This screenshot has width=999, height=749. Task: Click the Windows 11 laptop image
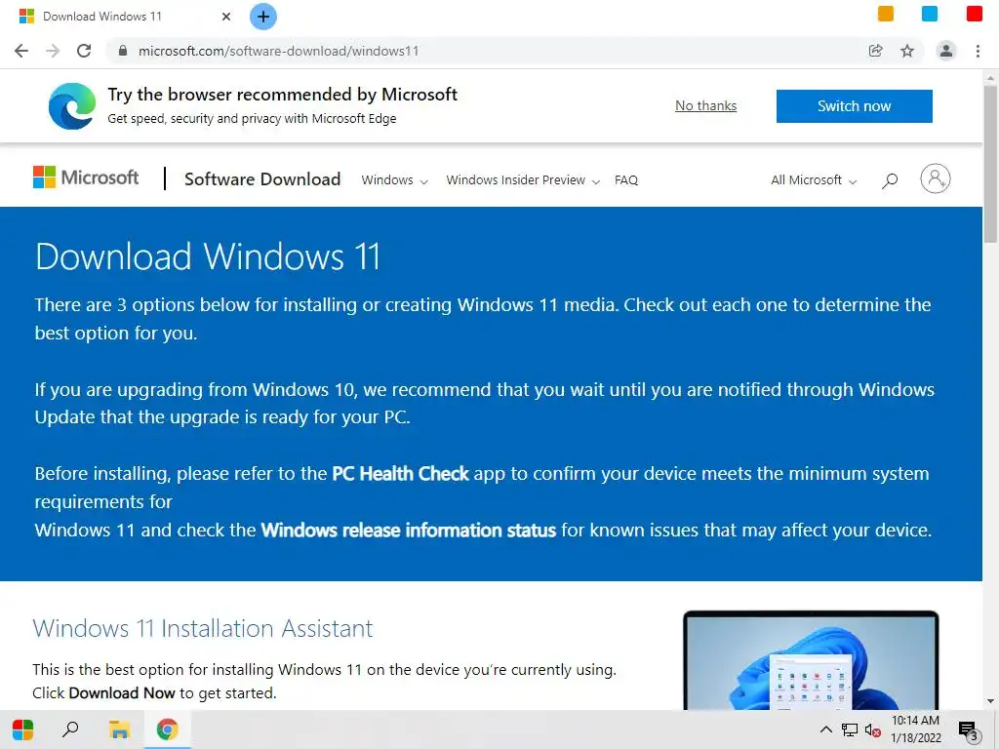(811, 660)
